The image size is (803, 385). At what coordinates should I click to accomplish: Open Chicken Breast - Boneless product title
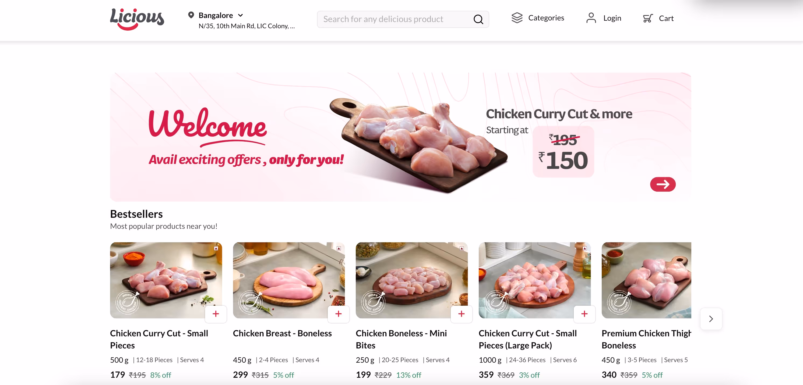(x=282, y=333)
